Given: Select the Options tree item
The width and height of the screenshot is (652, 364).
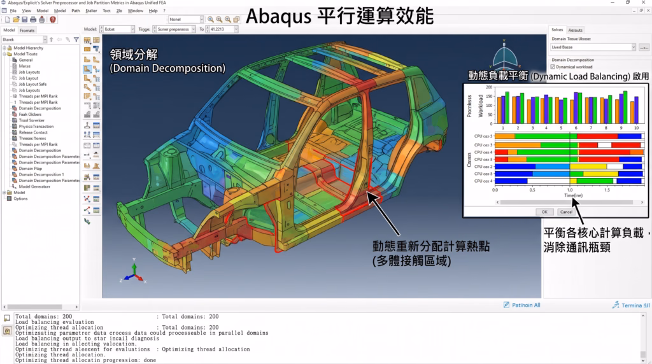Looking at the screenshot, I should 20,199.
